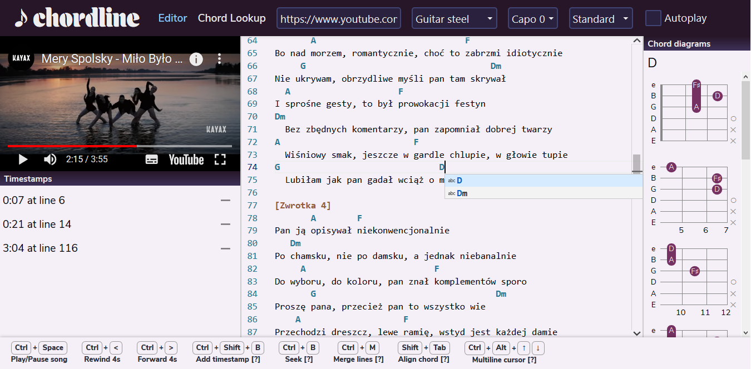Click lyric line 'Bez zbędnych komentarzy'
The image size is (751, 369).
[x=418, y=129]
